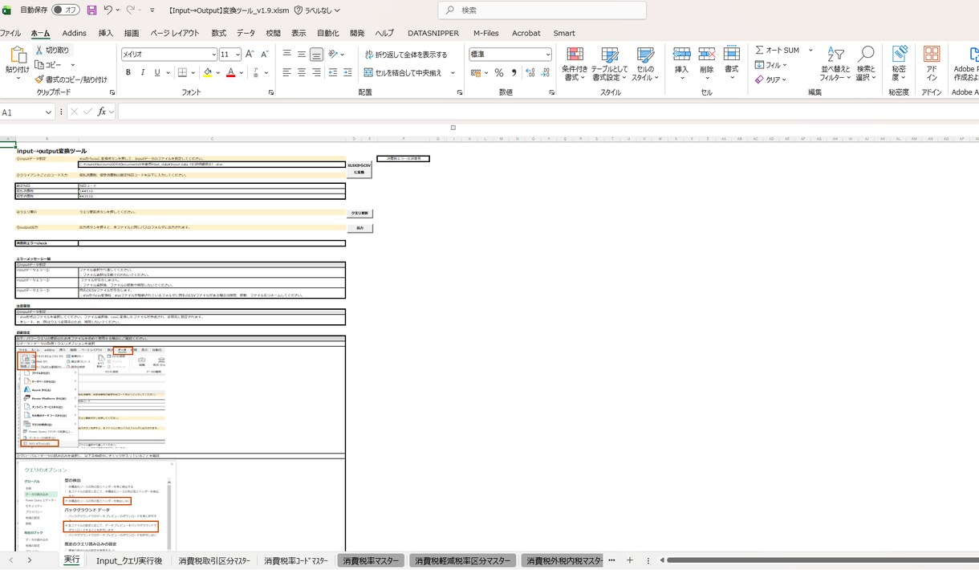Open the File (ファイル) menu

click(x=10, y=33)
